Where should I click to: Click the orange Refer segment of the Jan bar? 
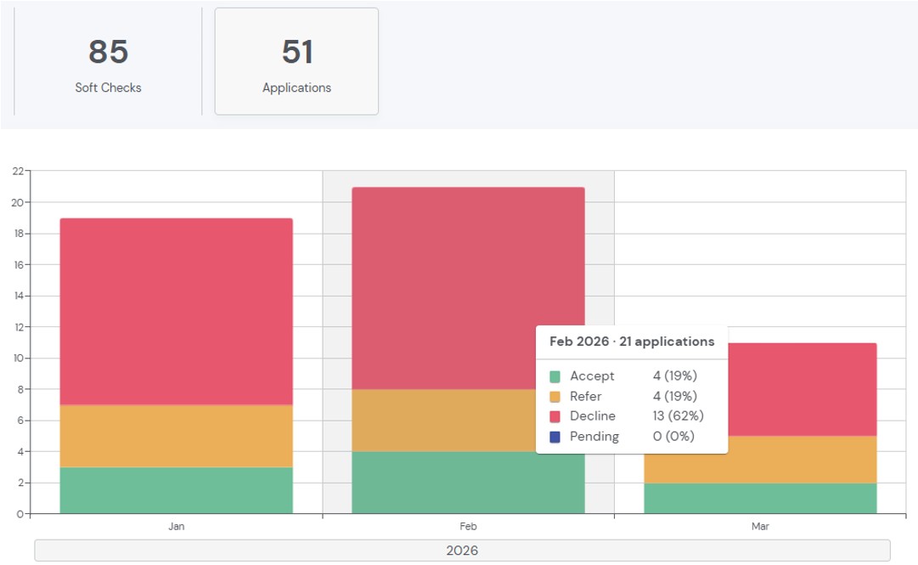pyautogui.click(x=176, y=436)
